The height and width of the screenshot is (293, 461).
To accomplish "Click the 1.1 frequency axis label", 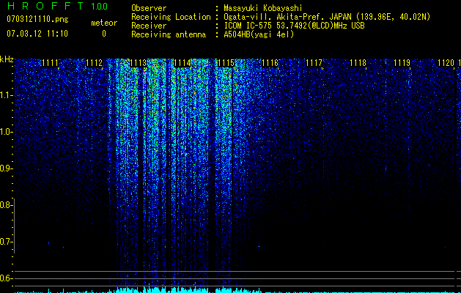I will (5, 95).
